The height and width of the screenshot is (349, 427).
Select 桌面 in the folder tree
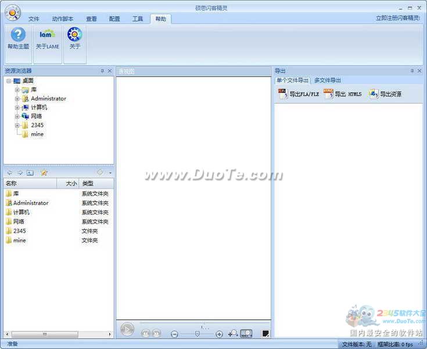(28, 81)
